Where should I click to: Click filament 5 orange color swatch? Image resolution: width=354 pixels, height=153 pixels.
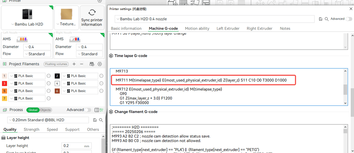(4, 91)
